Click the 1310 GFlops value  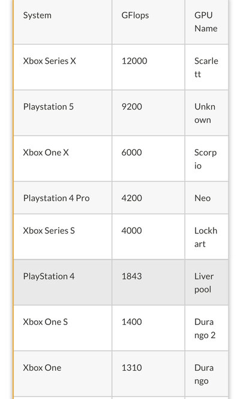tap(131, 368)
